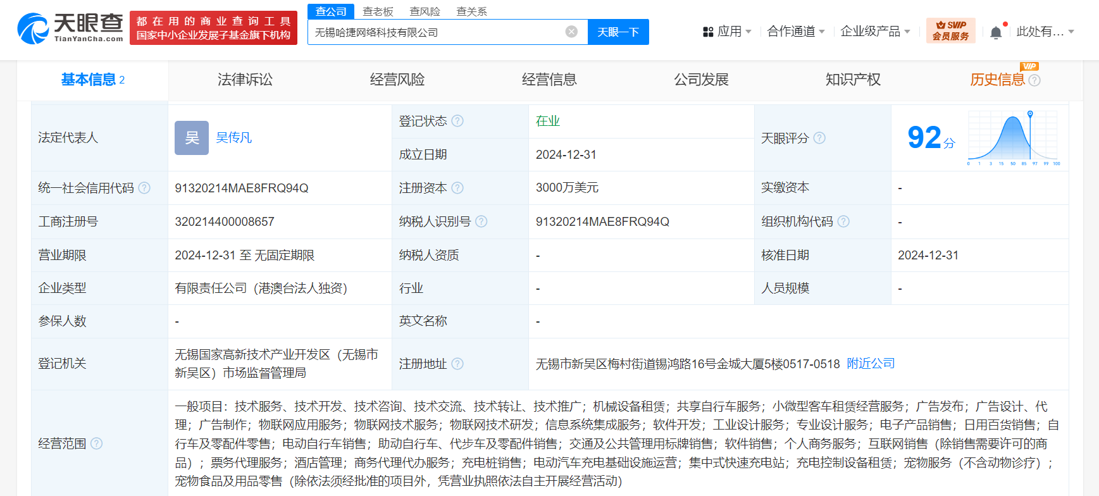Click help icon beside 统一社会信用代码

[144, 188]
